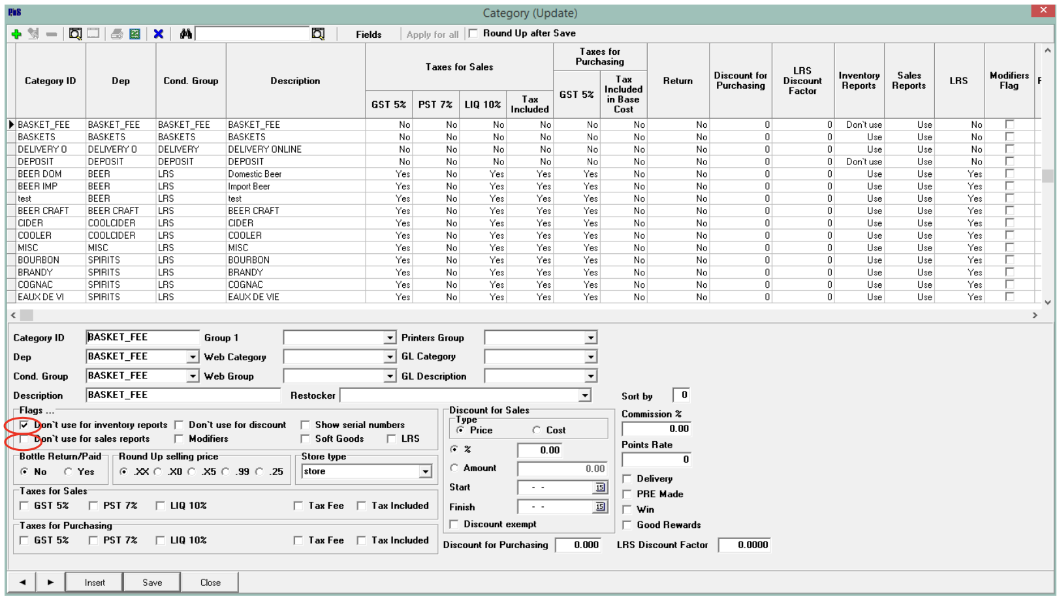Enable Discount exempt checkbox

(454, 524)
